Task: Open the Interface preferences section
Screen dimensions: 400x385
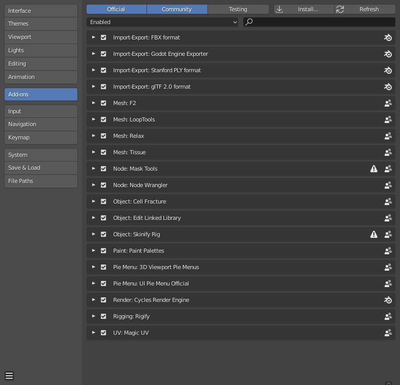Action: (x=41, y=11)
